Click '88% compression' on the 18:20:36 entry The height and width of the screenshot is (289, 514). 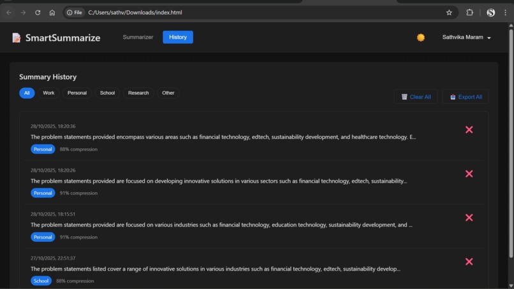click(x=78, y=149)
